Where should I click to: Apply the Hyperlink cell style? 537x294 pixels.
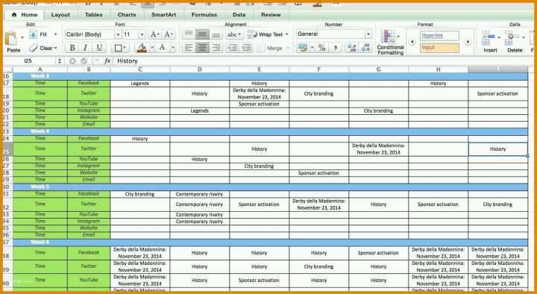[439, 35]
